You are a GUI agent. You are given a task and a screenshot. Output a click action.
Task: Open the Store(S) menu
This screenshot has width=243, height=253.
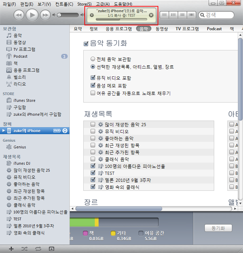84,4
